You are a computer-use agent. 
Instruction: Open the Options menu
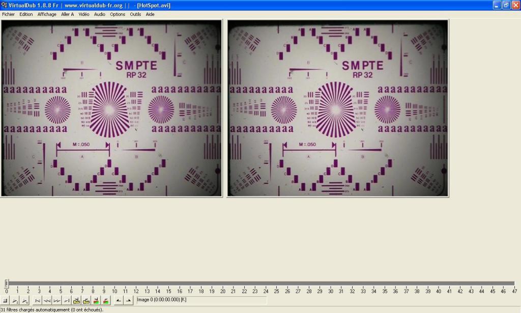(118, 14)
